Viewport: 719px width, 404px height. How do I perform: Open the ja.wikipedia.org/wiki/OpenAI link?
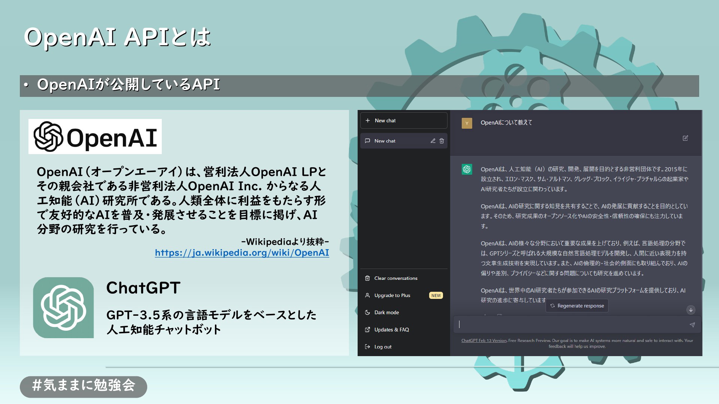[x=242, y=253]
